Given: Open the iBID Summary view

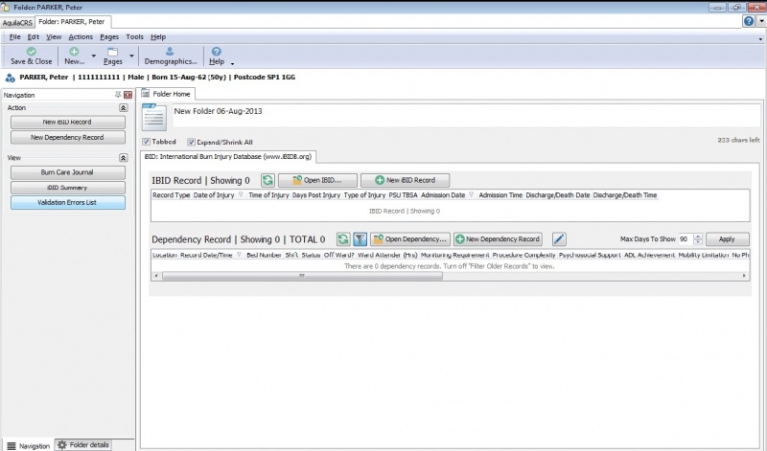Looking at the screenshot, I should coord(67,188).
